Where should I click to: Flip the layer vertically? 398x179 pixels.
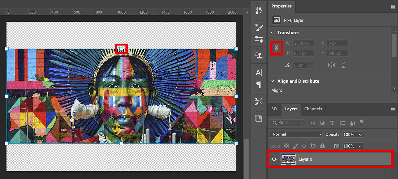343,65
